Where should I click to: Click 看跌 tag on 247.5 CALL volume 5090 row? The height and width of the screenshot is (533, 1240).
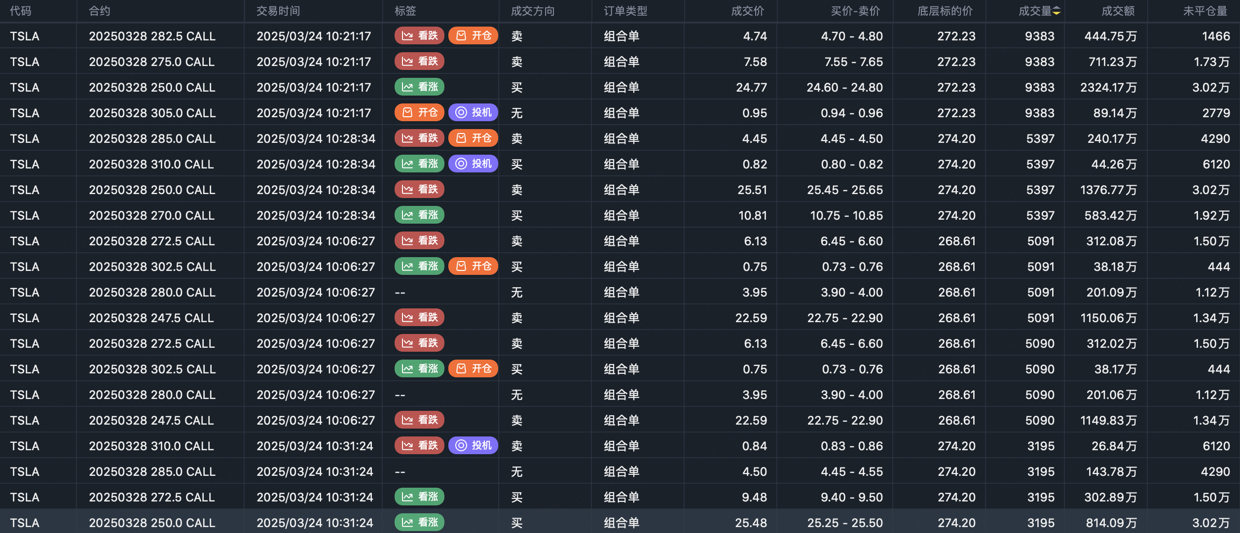point(420,420)
